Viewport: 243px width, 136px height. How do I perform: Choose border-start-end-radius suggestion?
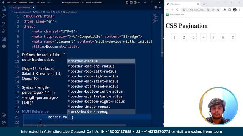point(101,87)
